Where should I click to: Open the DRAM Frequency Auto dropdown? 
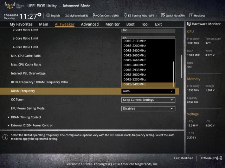click(148, 91)
